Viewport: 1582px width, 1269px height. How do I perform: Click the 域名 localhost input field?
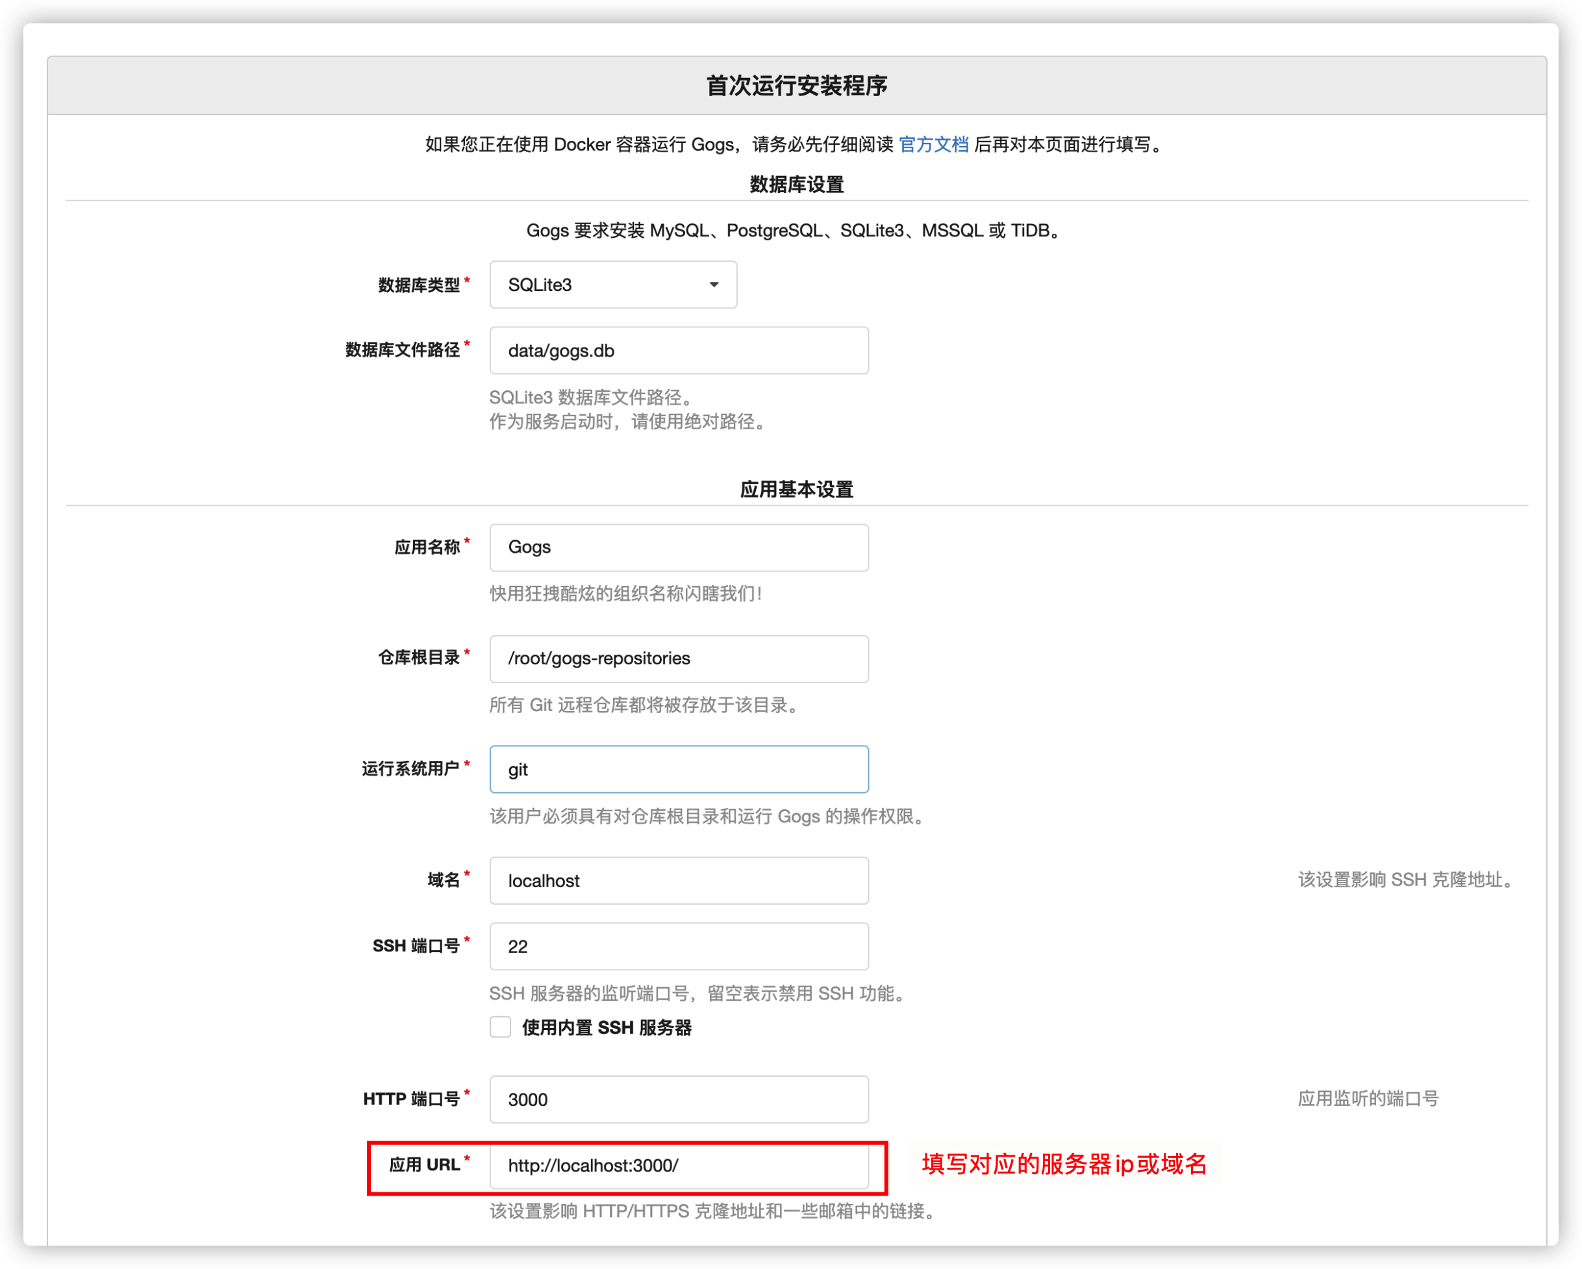(678, 880)
